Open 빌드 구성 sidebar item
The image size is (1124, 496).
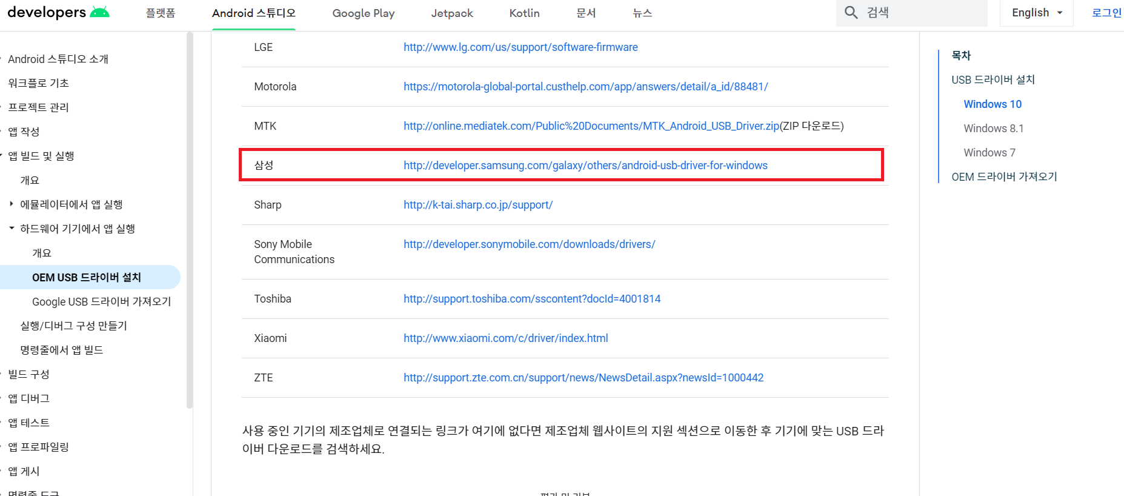[28, 374]
